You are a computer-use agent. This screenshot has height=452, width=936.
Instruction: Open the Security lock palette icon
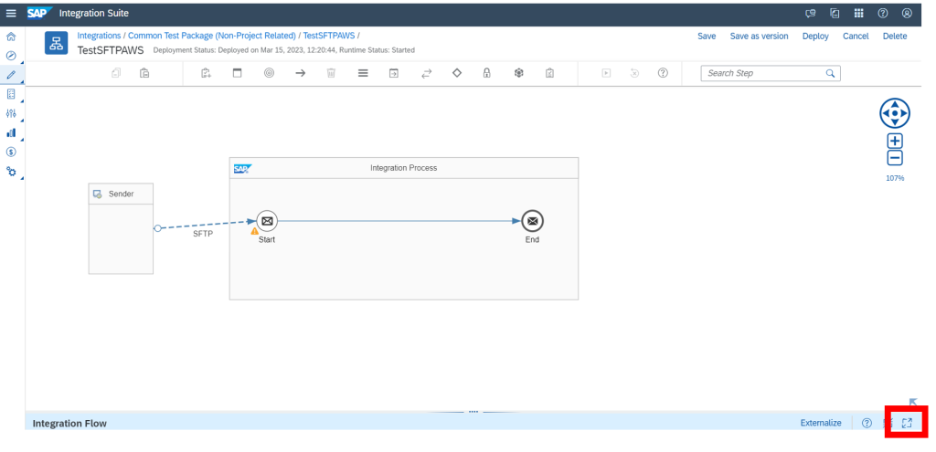click(487, 73)
